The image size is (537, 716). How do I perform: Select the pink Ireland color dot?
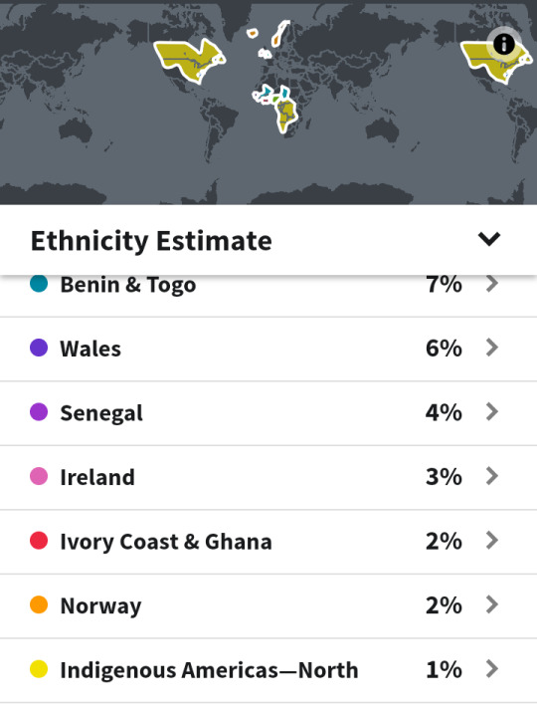[x=39, y=476]
